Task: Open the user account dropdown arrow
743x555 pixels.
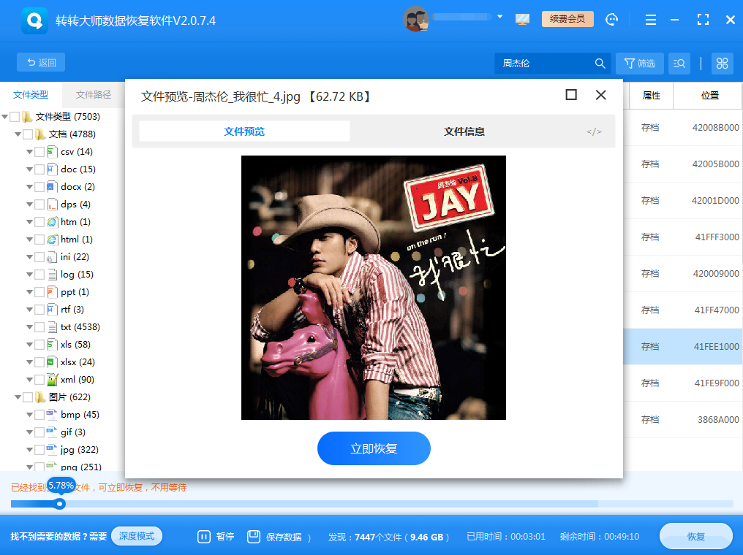Action: [499, 16]
